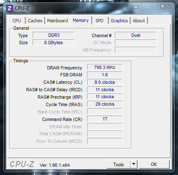Click the 29 clocks tRAS value
Screen dimensions: 178x175
(x=105, y=104)
